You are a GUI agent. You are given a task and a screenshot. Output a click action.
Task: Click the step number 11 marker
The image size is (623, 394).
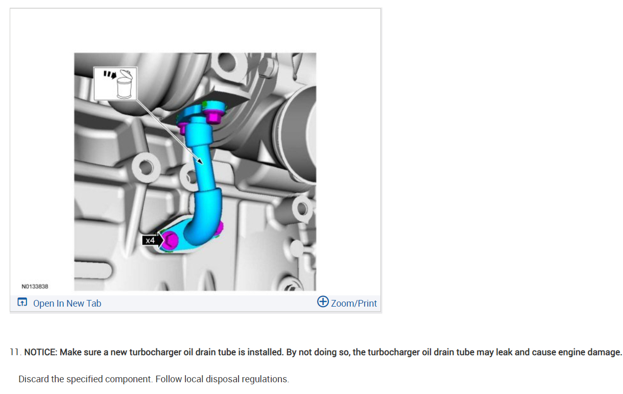coord(15,353)
